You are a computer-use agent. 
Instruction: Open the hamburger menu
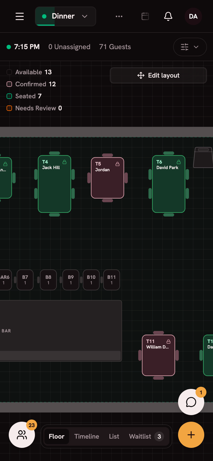click(20, 16)
